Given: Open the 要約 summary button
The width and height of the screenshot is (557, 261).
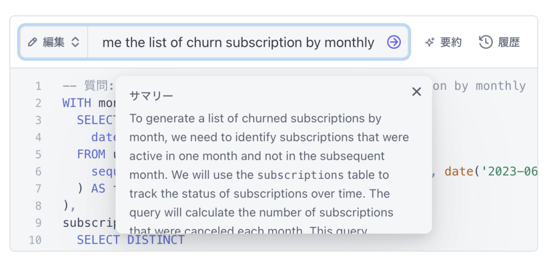Looking at the screenshot, I should point(443,42).
